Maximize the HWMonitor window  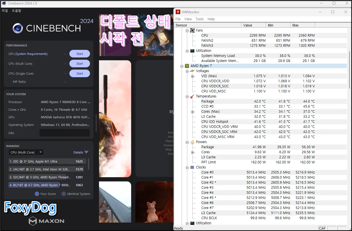[x=333, y=12]
